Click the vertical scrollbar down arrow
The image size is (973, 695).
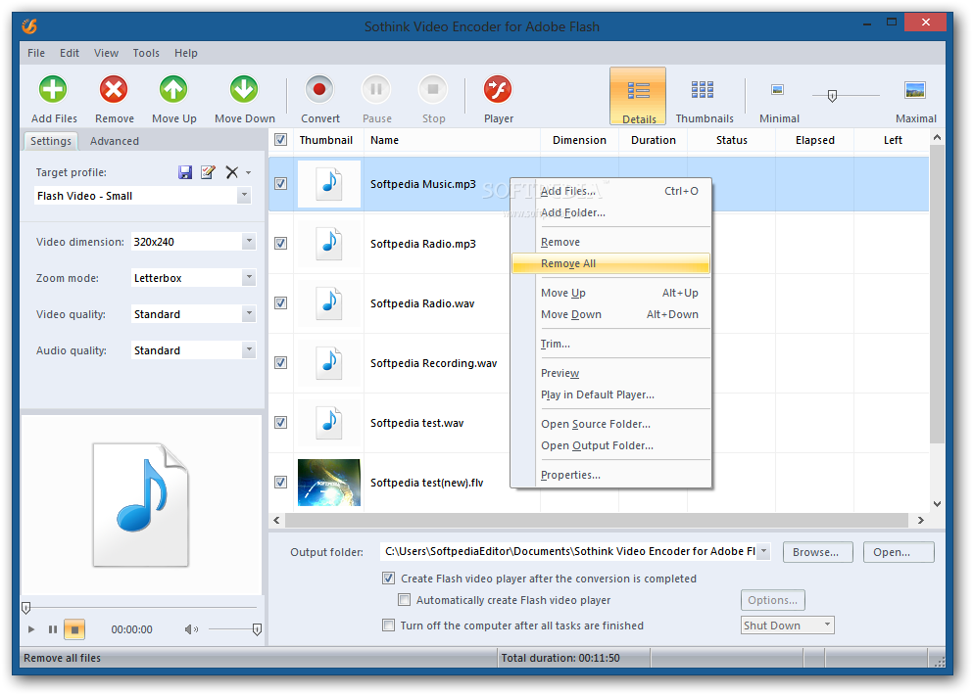click(x=937, y=504)
